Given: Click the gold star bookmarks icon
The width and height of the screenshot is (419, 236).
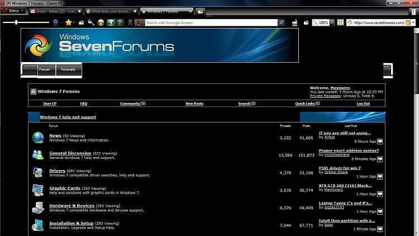Looking at the screenshot, I should [69, 23].
